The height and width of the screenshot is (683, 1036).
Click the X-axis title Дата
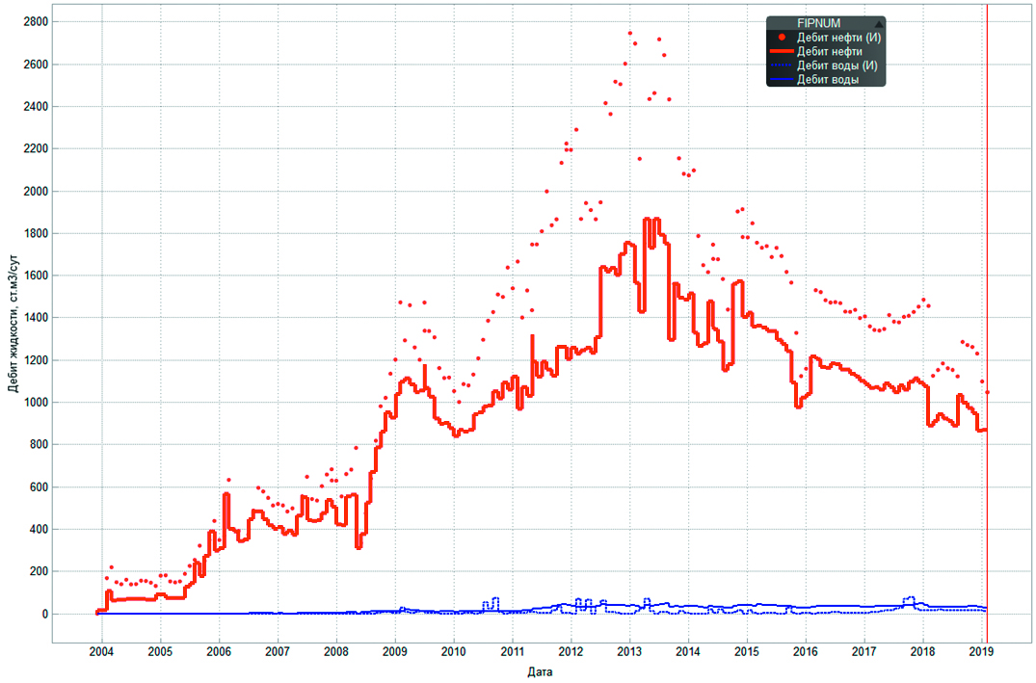pos(540,671)
